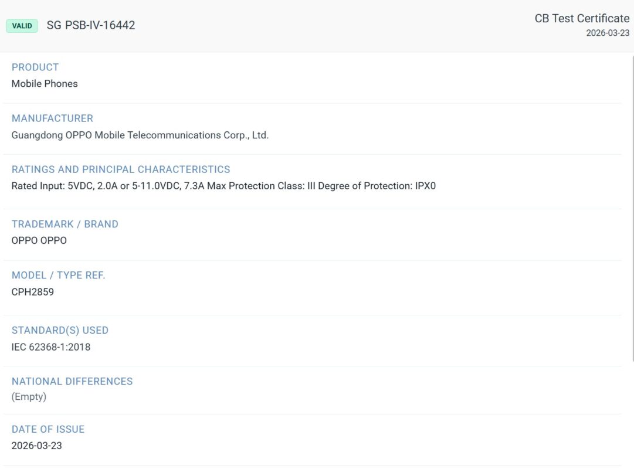Image resolution: width=634 pixels, height=469 pixels.
Task: Select the Rated Input 5VDC ratings text
Action: (223, 186)
